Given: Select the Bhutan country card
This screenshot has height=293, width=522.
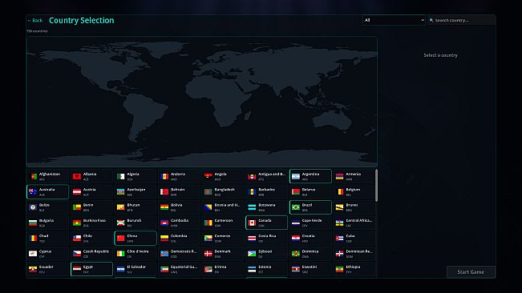Looking at the screenshot, I should coord(136,207).
